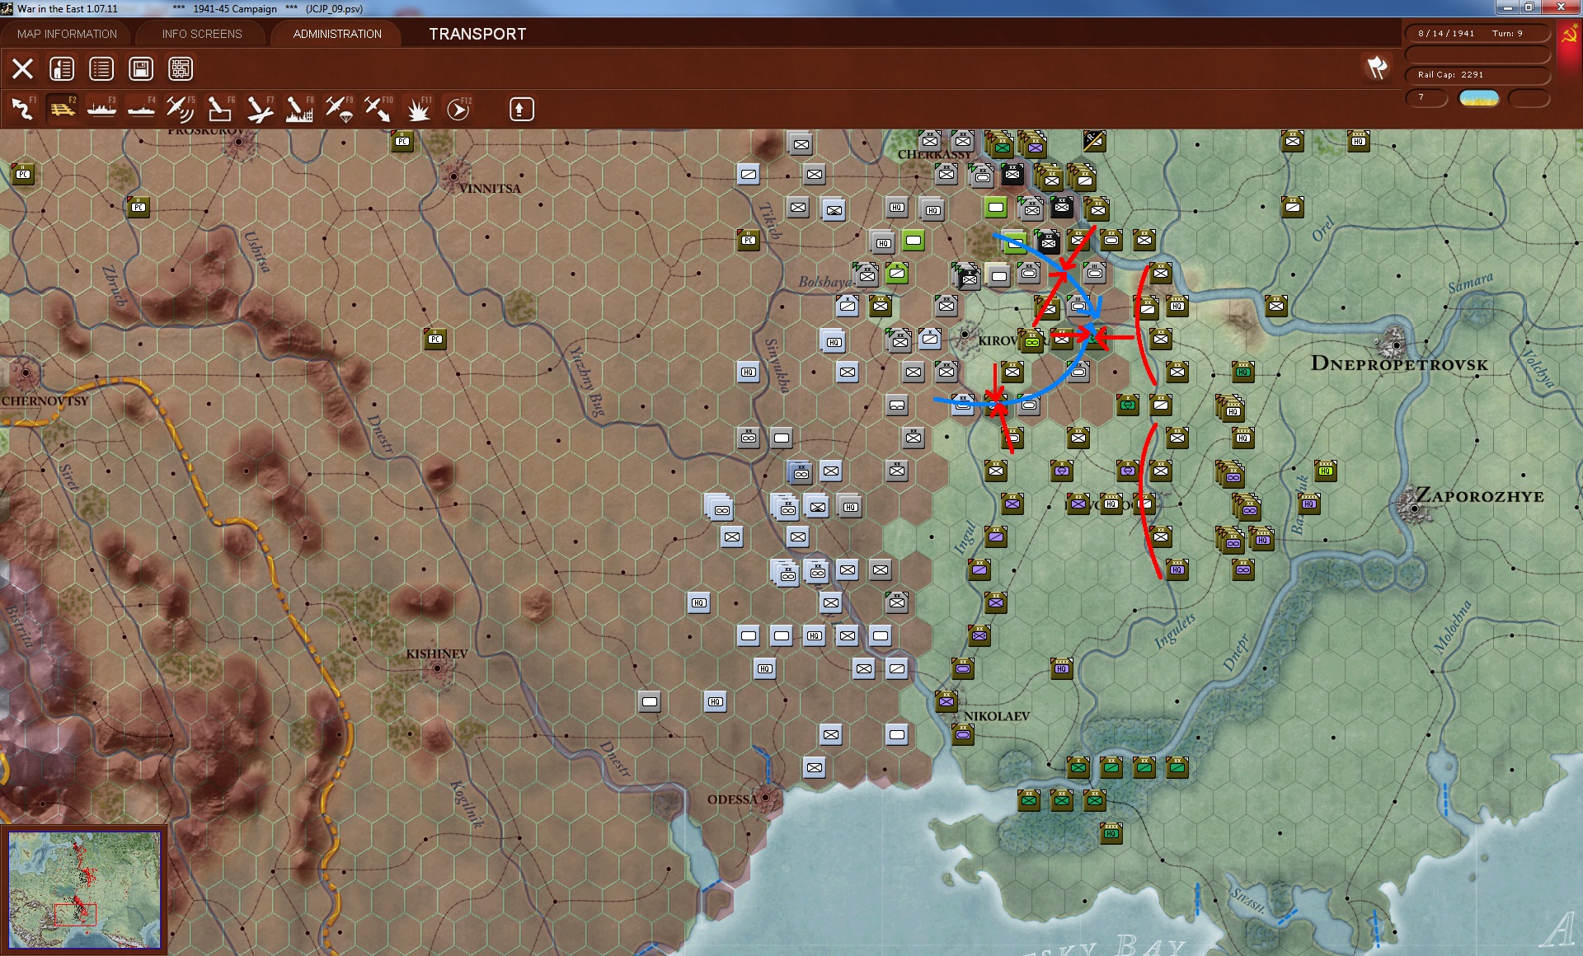The image size is (1583, 956).
Task: Select the F10 air transfer mode icon
Action: [x=378, y=109]
